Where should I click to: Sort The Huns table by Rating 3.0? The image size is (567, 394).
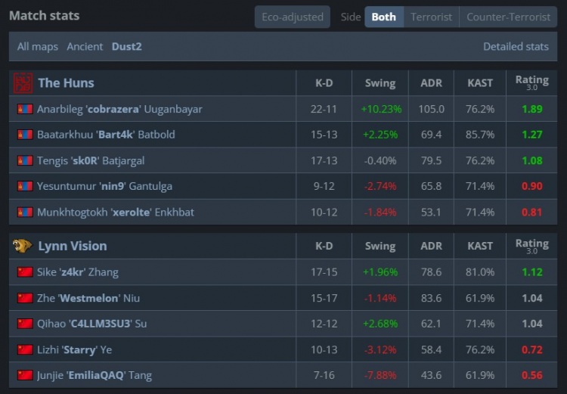click(531, 82)
